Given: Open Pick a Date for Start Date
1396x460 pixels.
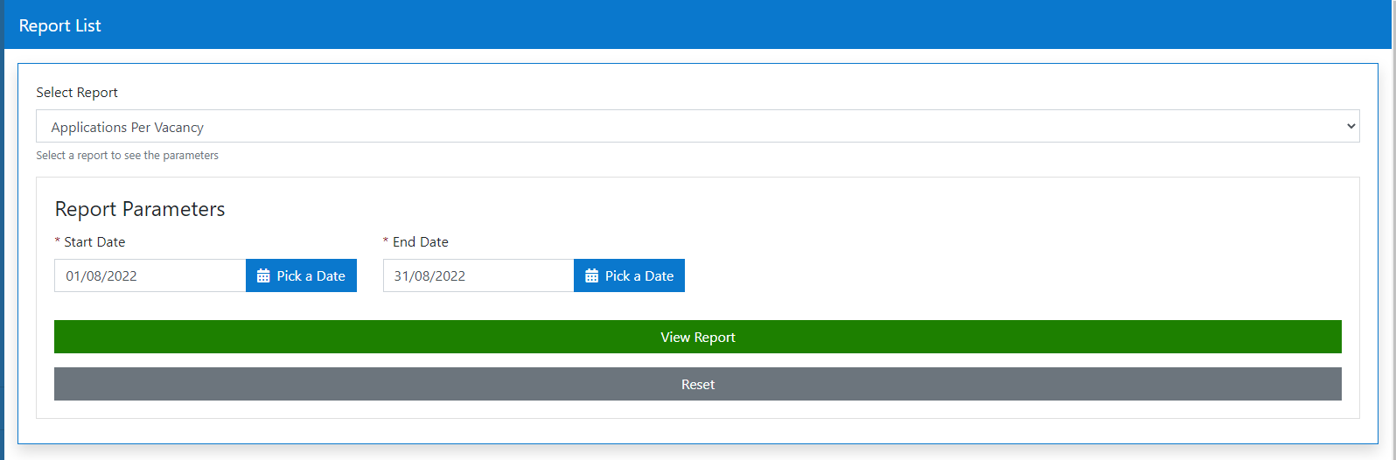Looking at the screenshot, I should coord(301,275).
